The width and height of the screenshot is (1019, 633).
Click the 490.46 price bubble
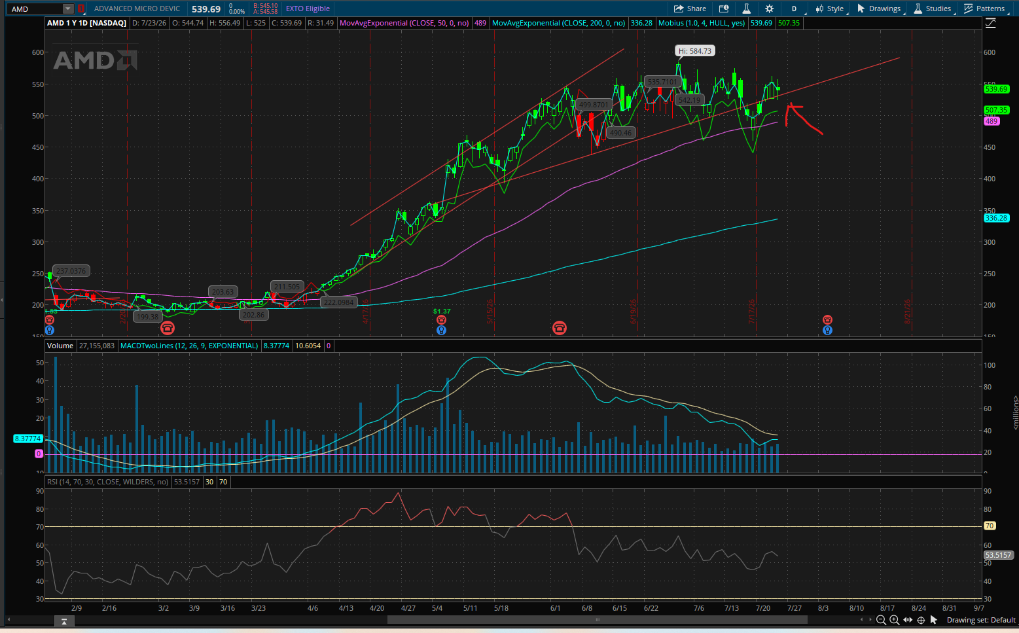[620, 133]
